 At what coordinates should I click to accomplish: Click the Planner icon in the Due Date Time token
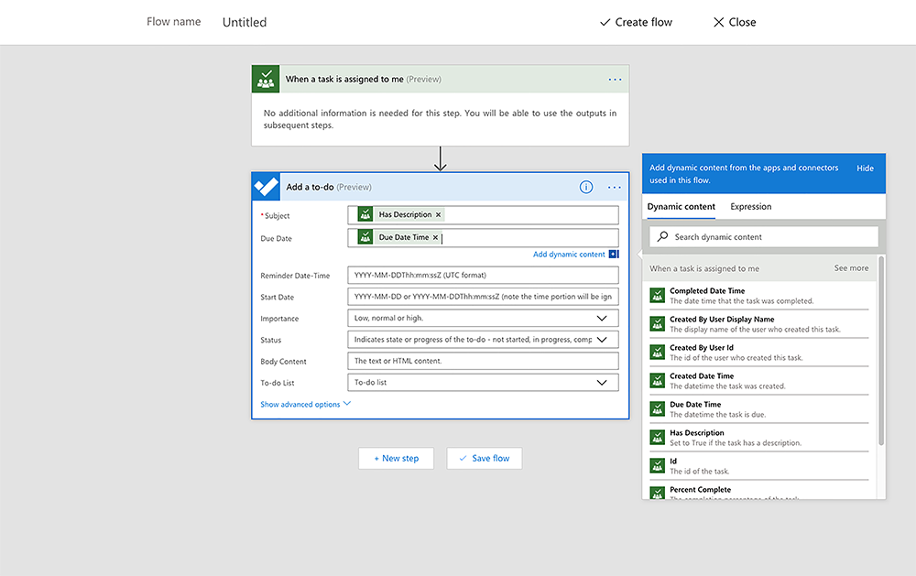[365, 237]
